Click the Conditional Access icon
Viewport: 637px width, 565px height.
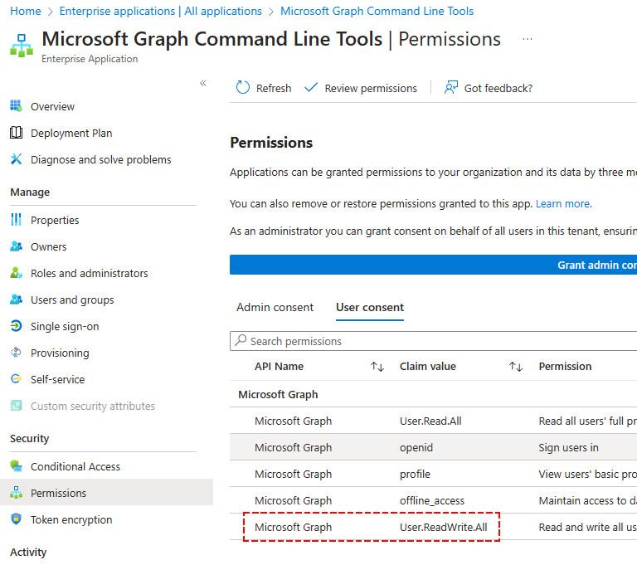pos(16,465)
